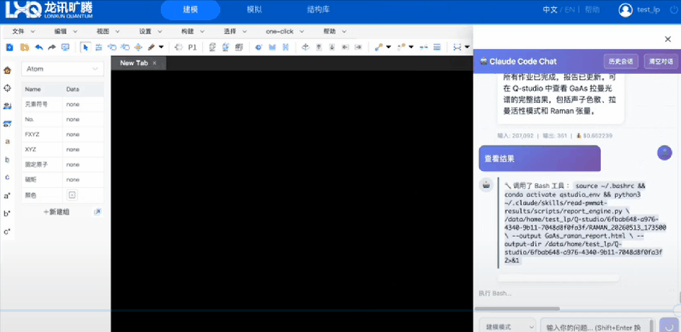Viewport: 681px width, 332px height.
Task: Click the 历史会话 button
Action: tap(620, 62)
